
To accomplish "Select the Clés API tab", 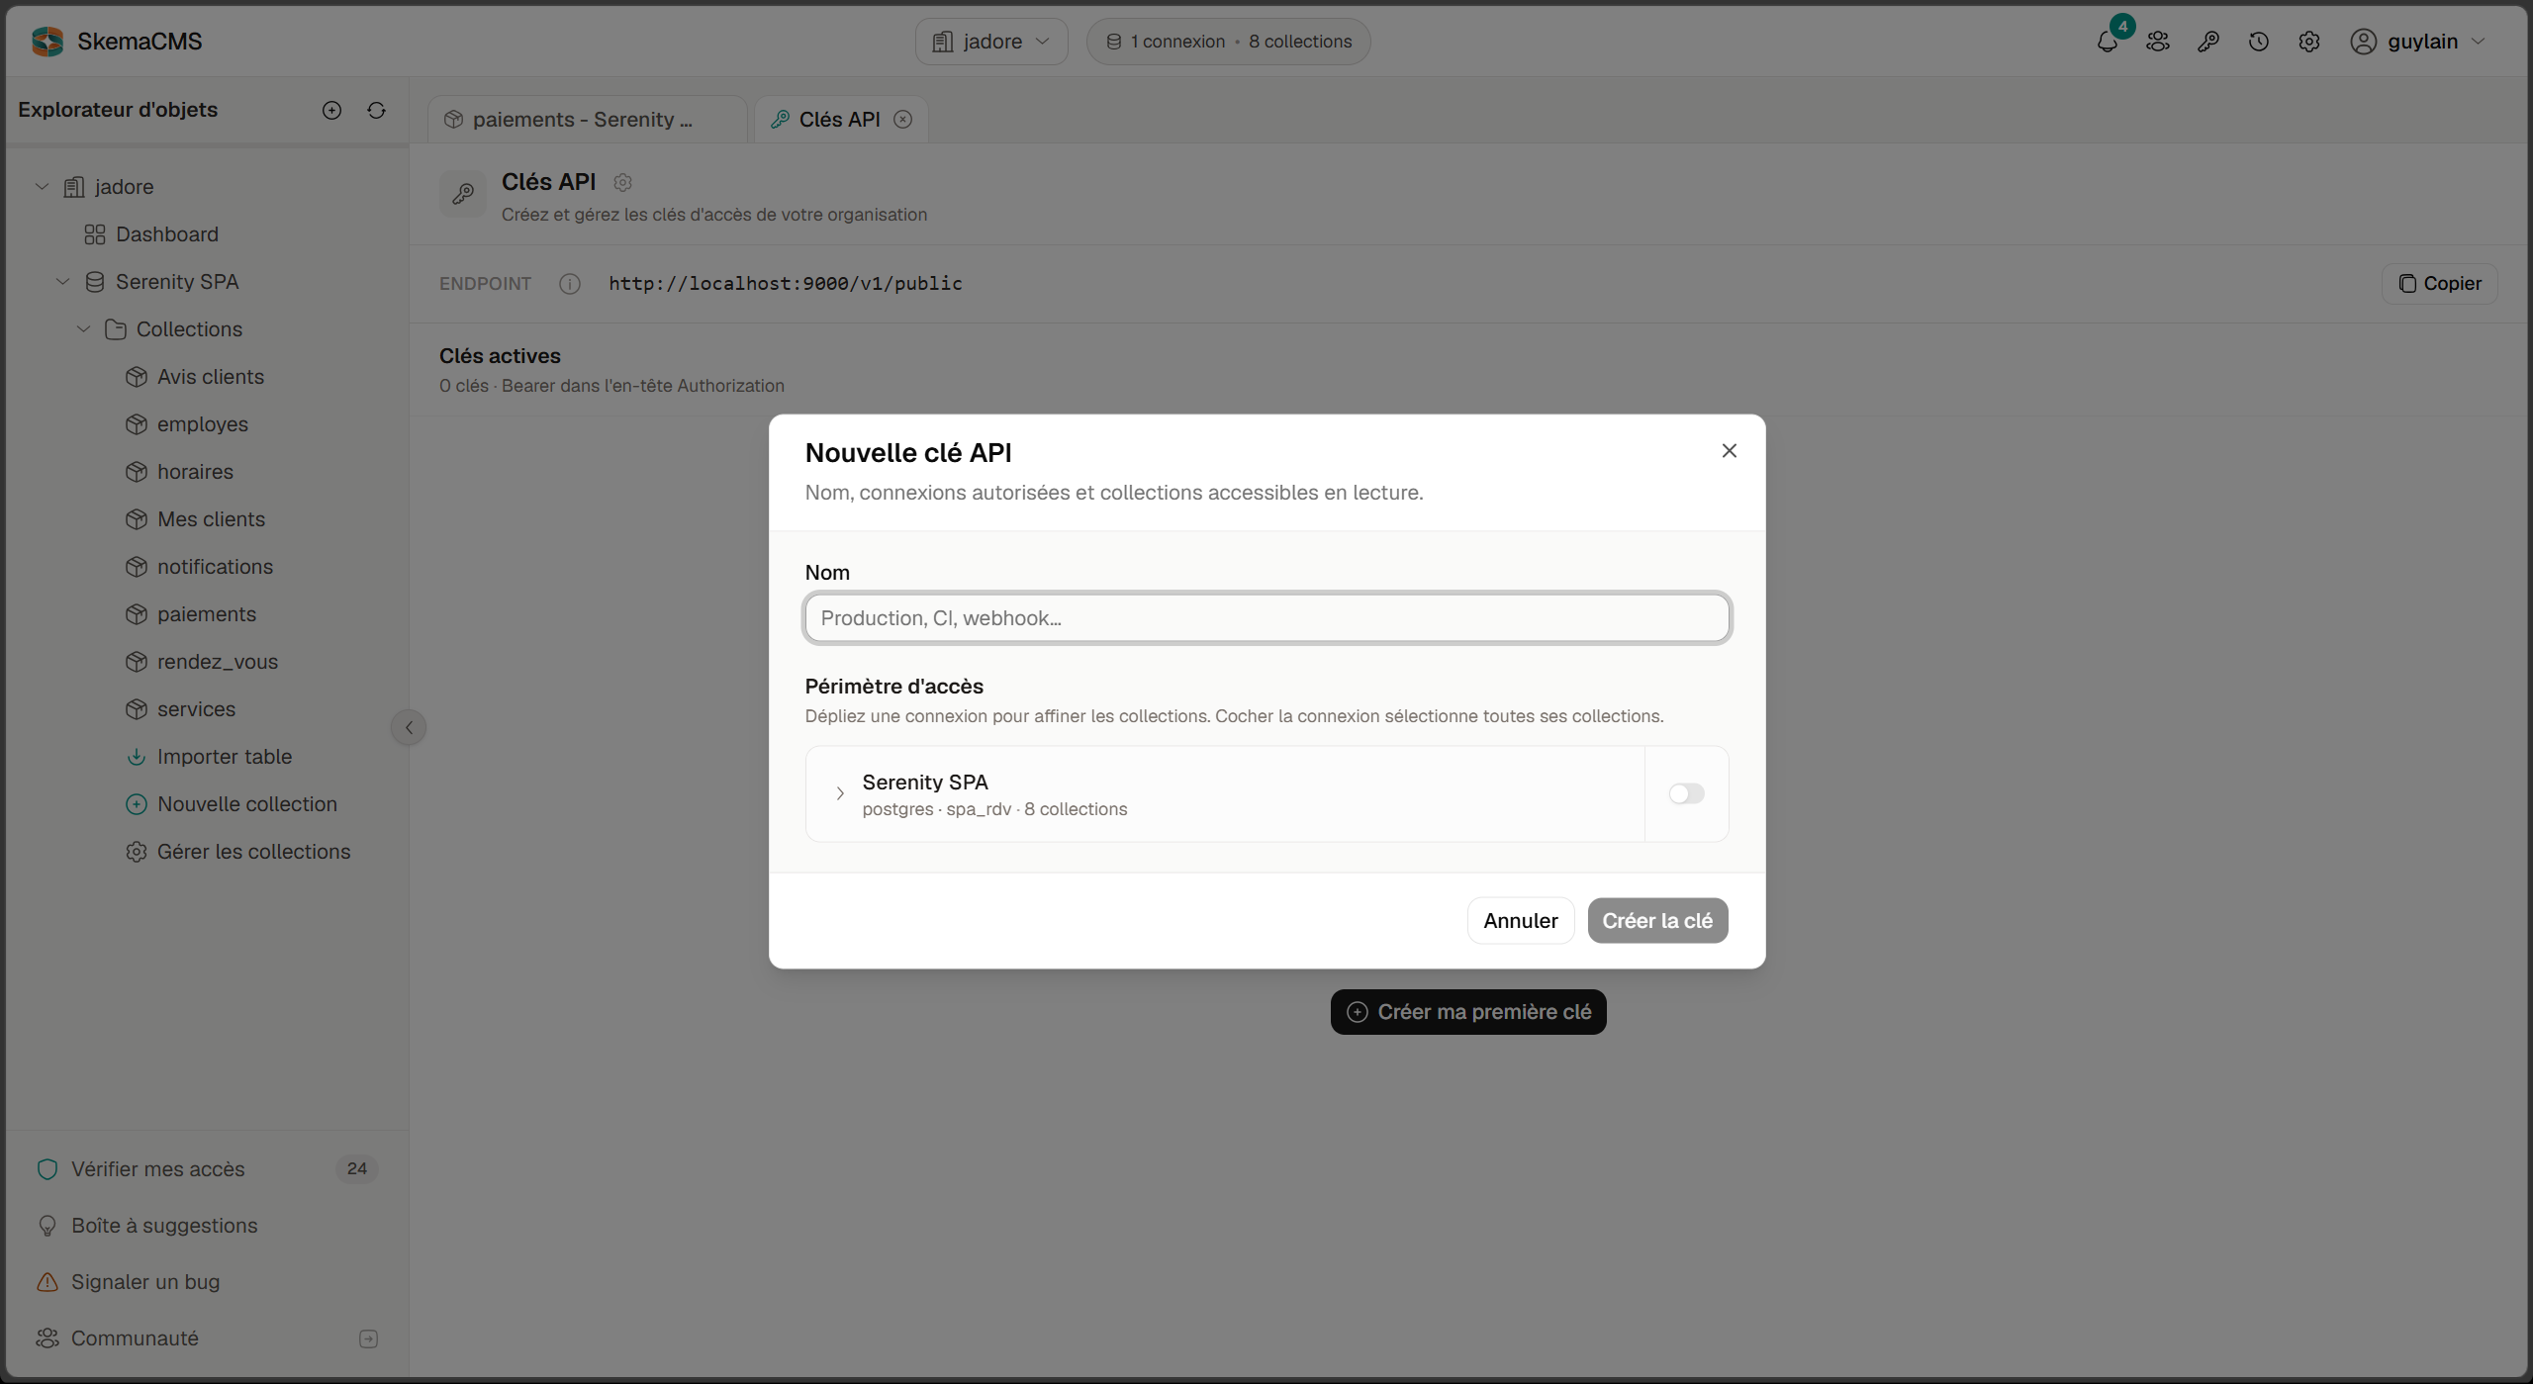I will click(840, 120).
